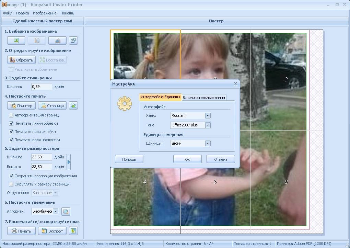This screenshot has height=248, width=350.
Task: Open the Помощь menu
Action: (67, 13)
